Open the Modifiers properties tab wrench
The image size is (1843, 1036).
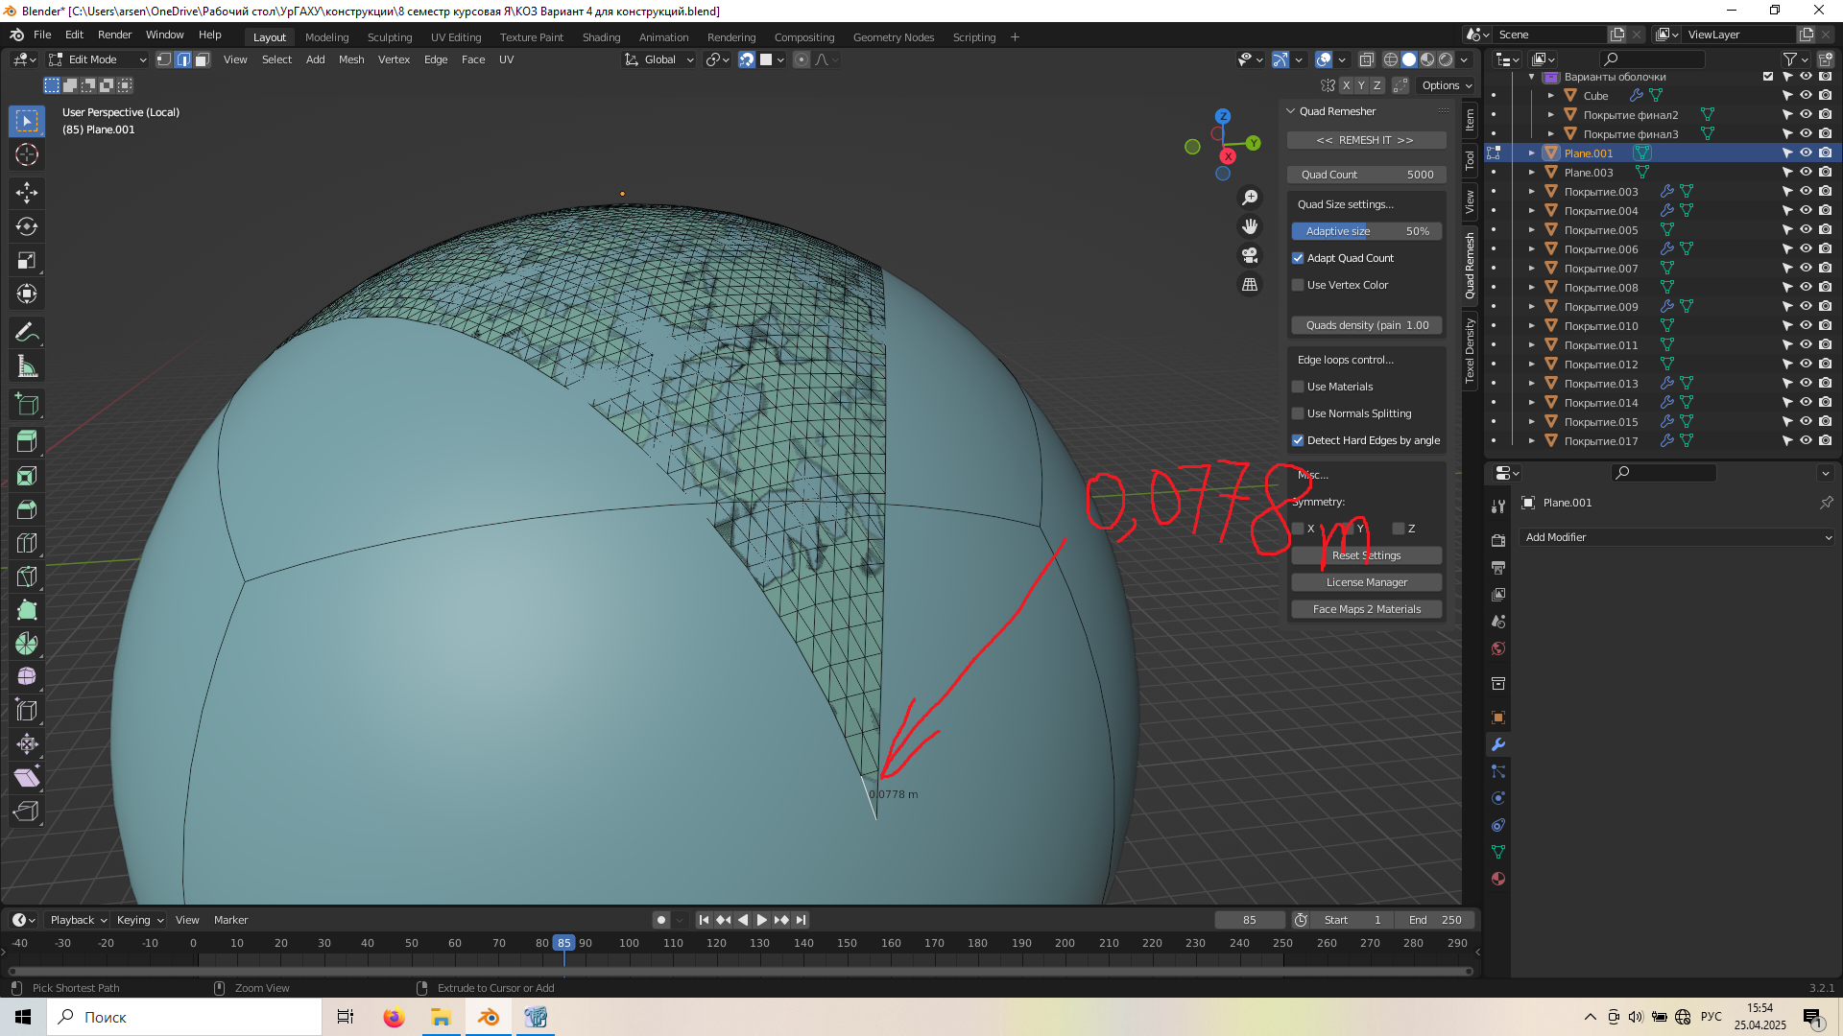pyautogui.click(x=1498, y=744)
